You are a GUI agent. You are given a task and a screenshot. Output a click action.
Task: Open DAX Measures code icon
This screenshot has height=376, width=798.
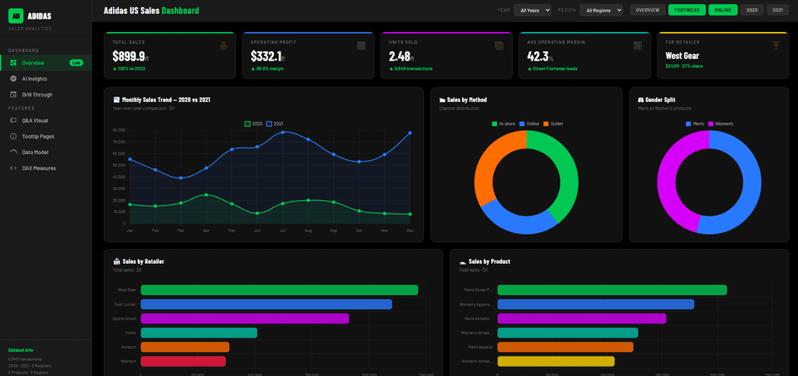(x=13, y=167)
